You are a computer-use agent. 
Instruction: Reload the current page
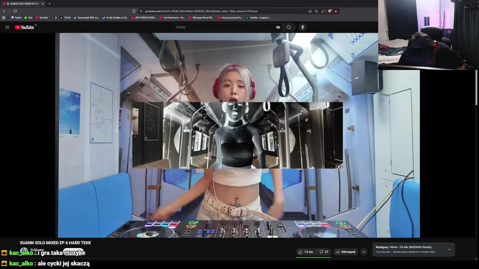15,11
